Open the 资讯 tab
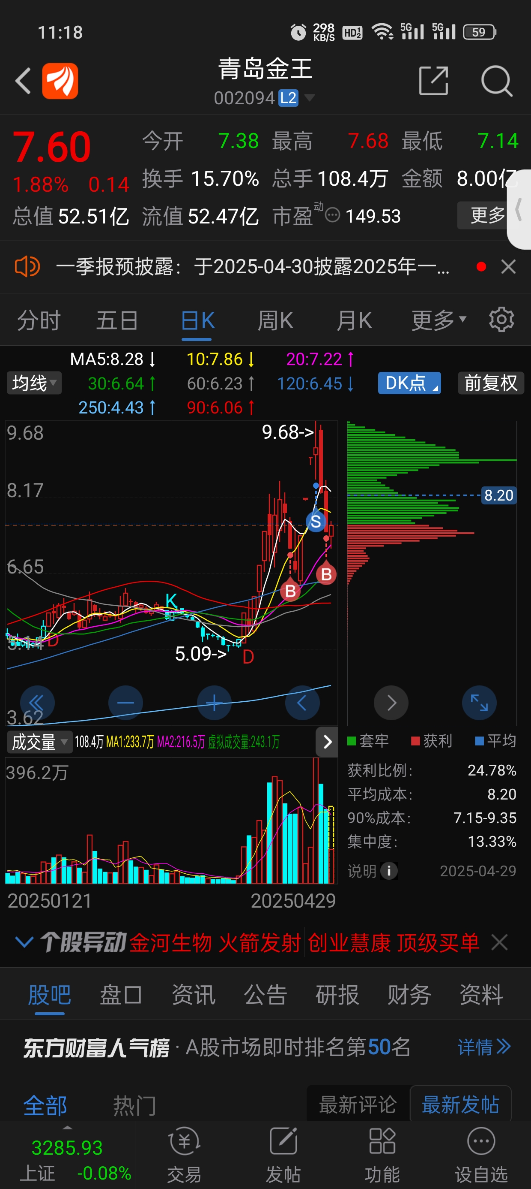The height and width of the screenshot is (1189, 531). pos(193,995)
